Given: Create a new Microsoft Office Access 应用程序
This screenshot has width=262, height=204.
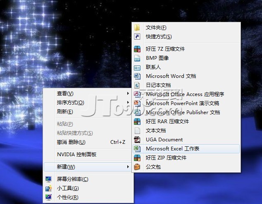Looking at the screenshot, I should click(186, 94).
